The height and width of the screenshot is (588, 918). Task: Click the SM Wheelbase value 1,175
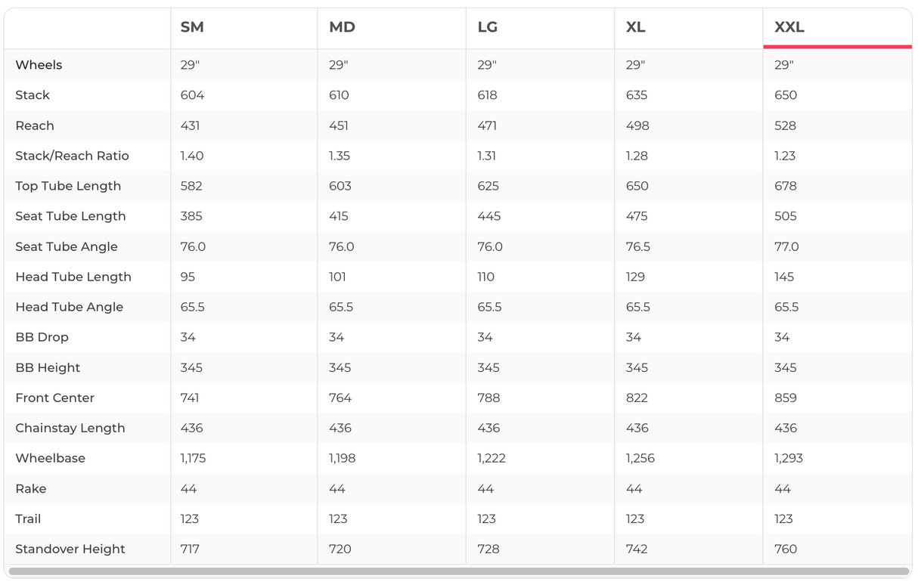pos(193,458)
